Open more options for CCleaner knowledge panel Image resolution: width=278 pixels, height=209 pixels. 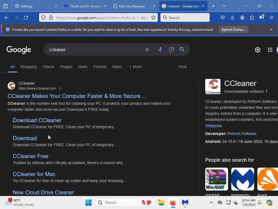(267, 91)
